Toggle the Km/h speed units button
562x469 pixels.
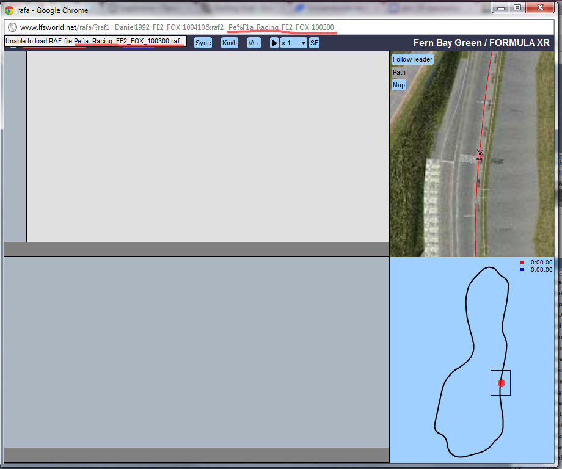point(230,43)
